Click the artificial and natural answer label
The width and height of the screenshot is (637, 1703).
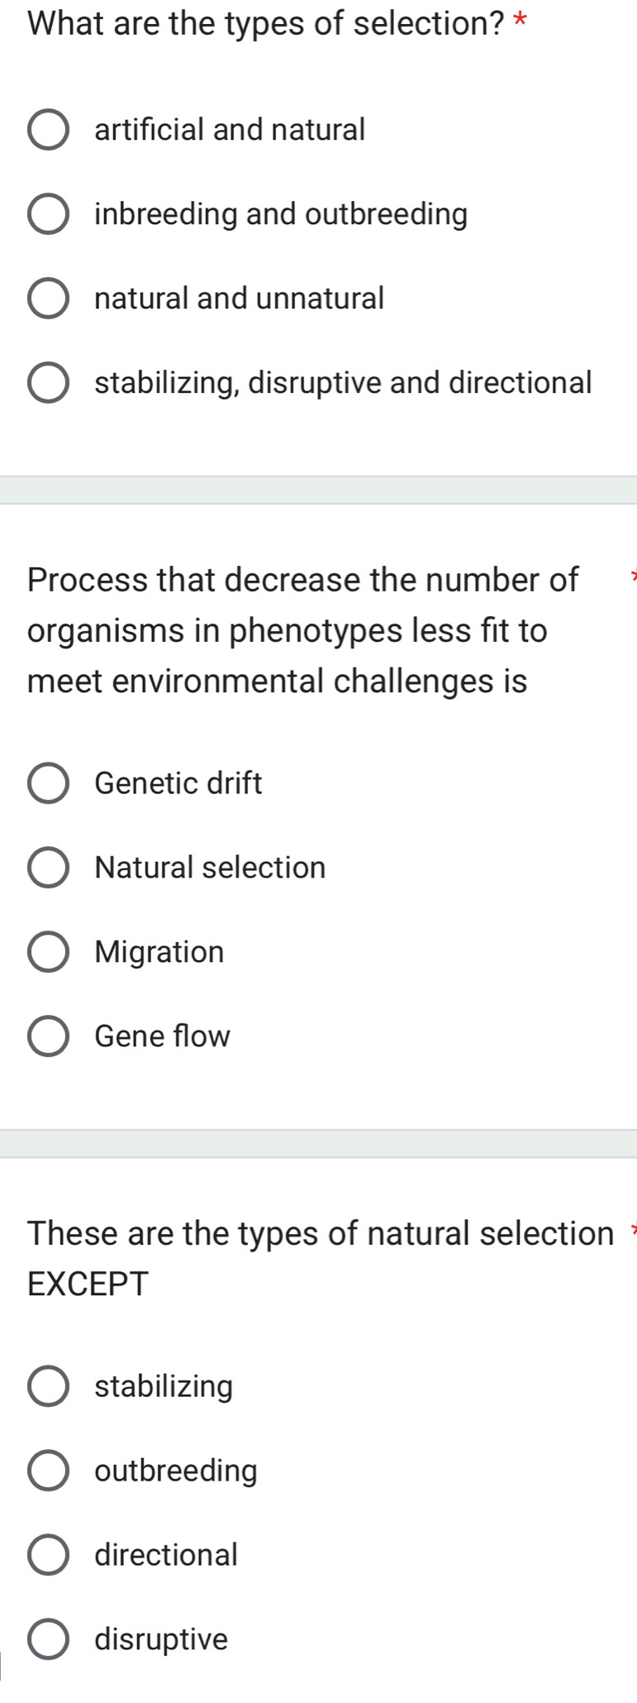(230, 128)
